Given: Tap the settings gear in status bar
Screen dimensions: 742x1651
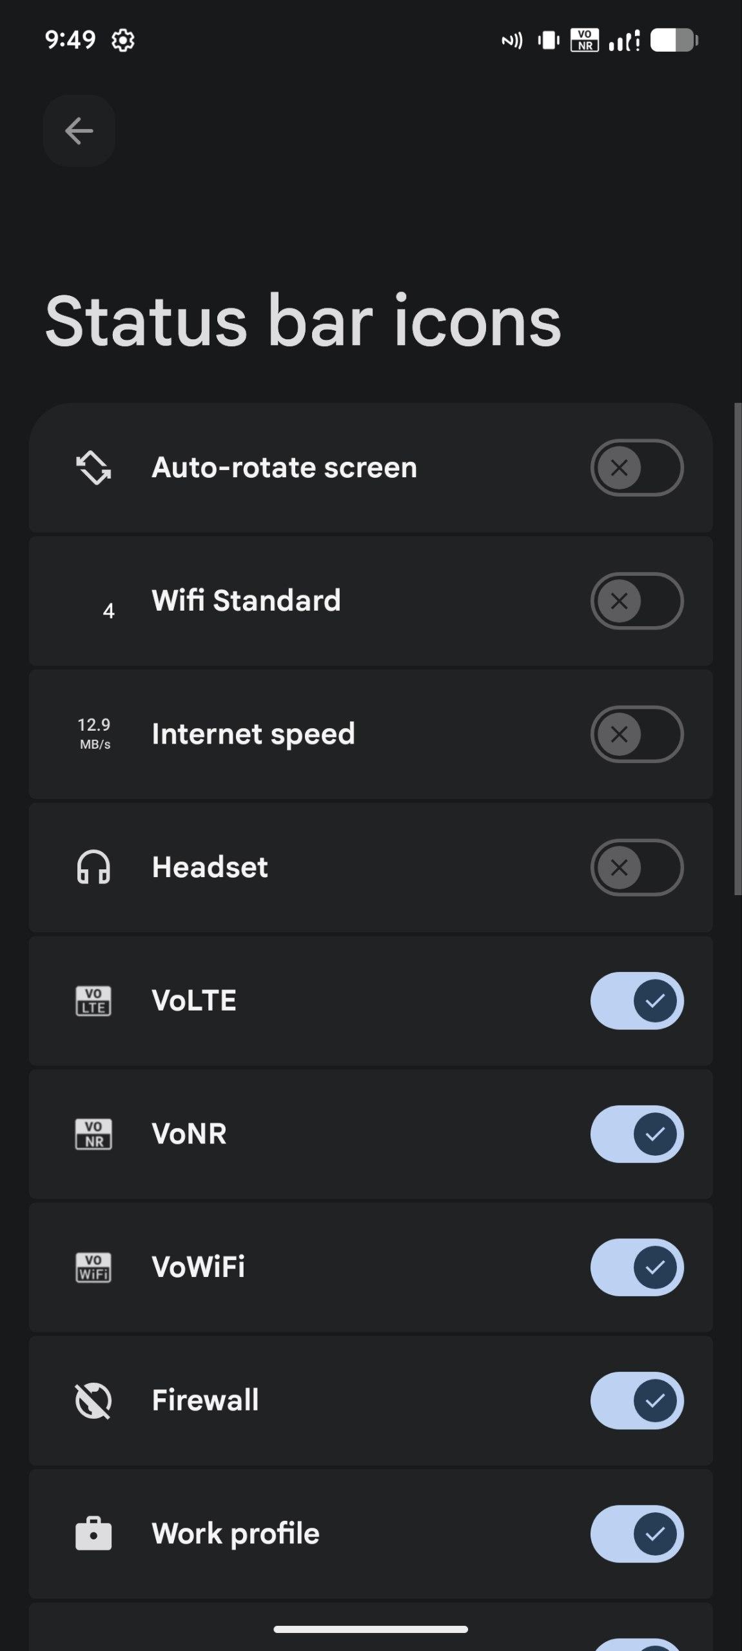Looking at the screenshot, I should tap(122, 41).
